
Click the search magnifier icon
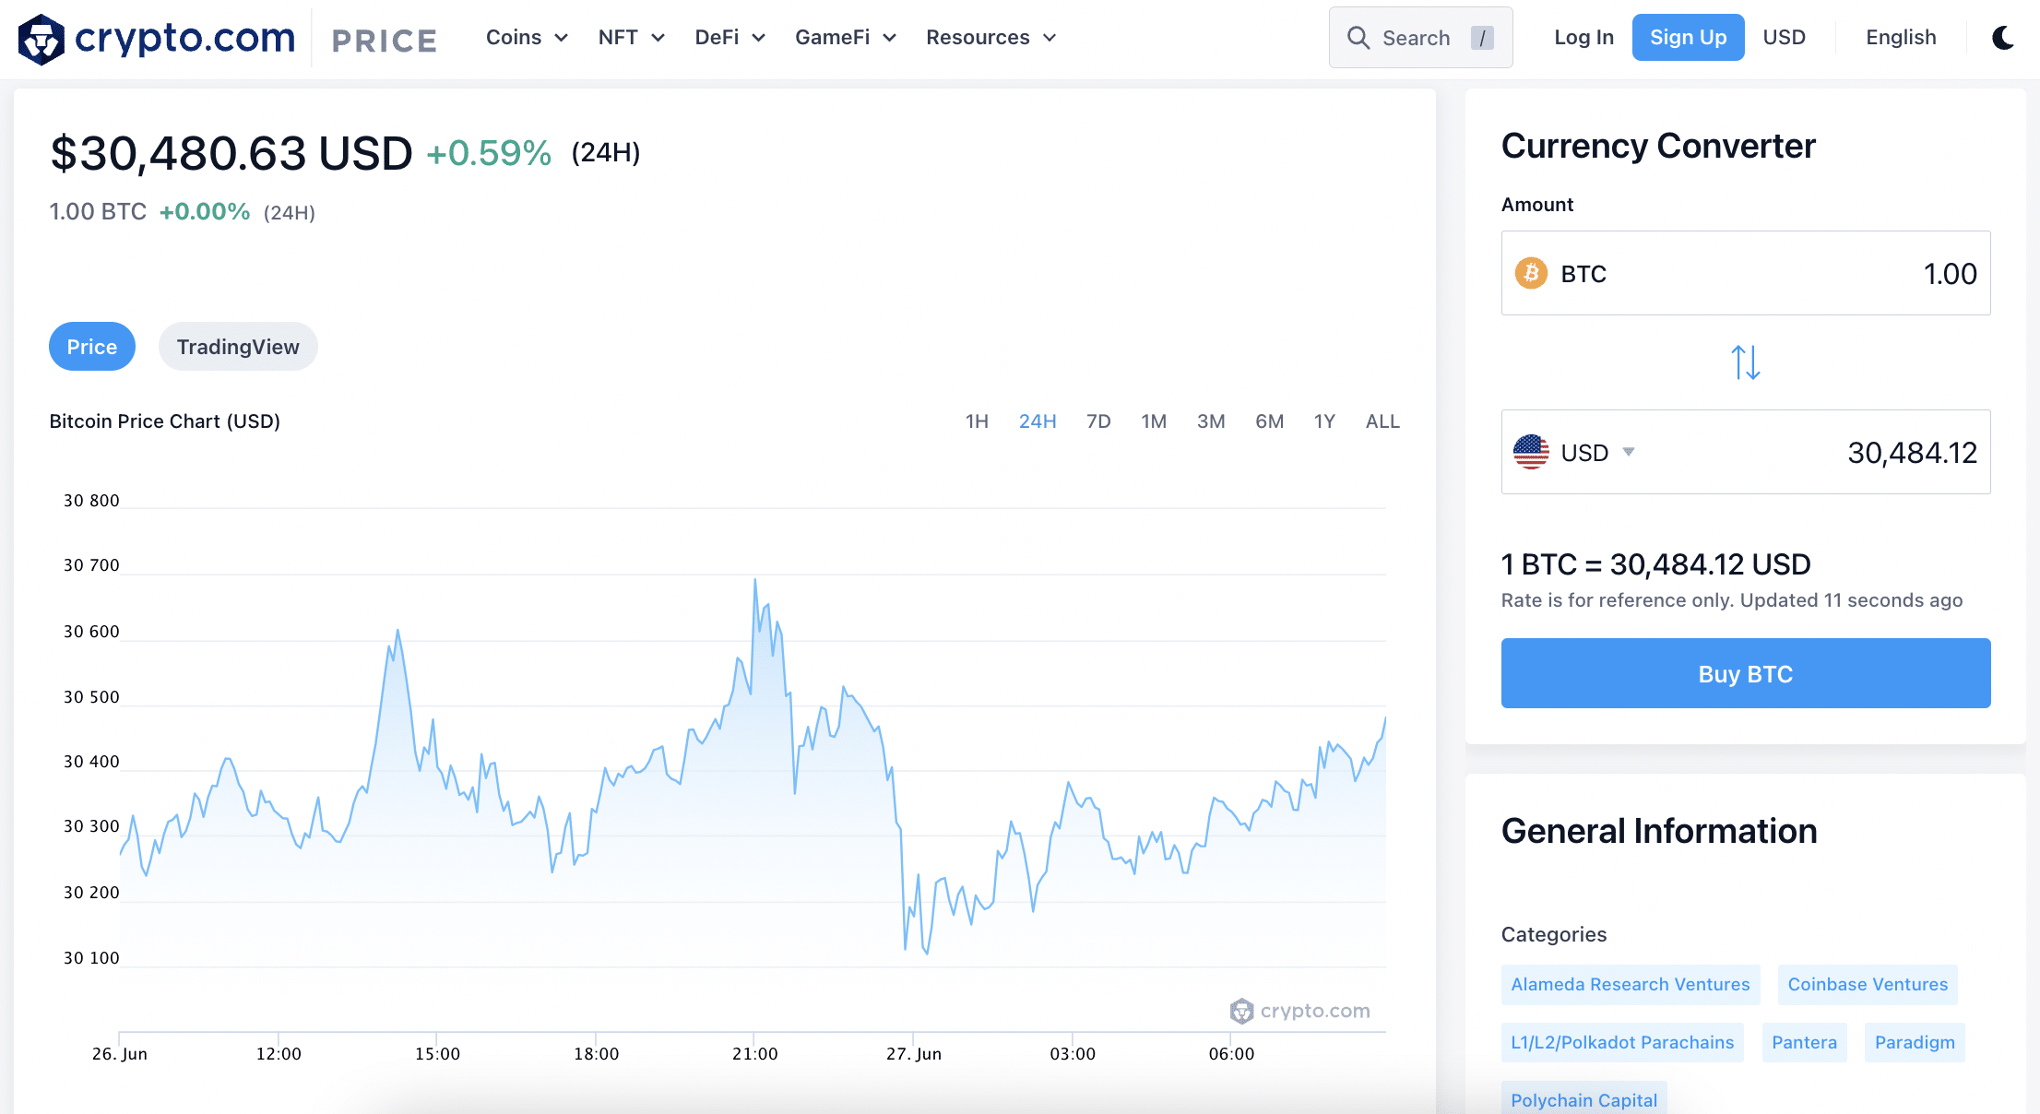1358,38
